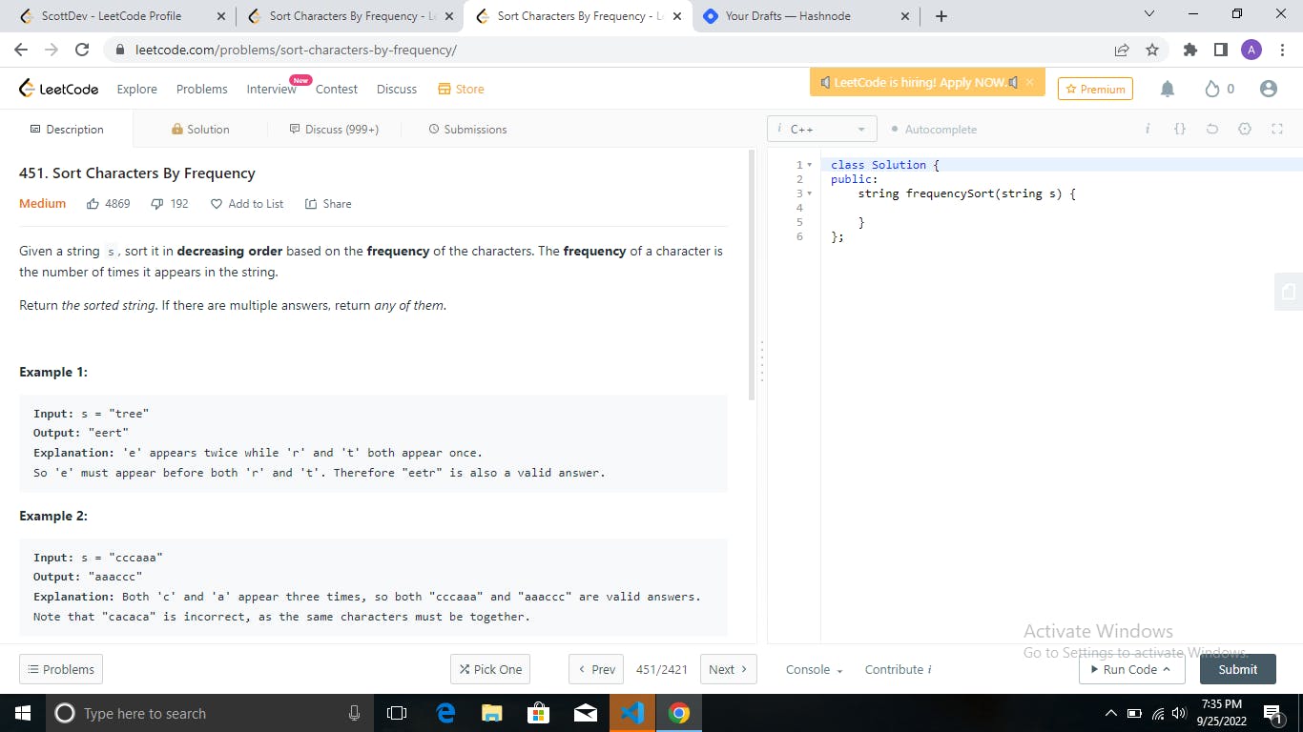Click the description panel scrollbar

(x=752, y=274)
